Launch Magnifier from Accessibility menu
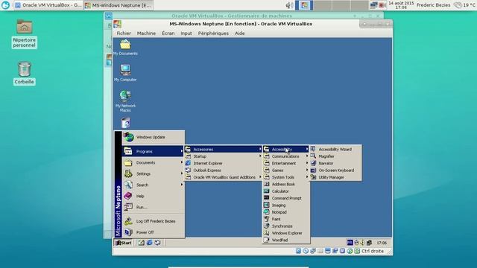 pos(335,156)
